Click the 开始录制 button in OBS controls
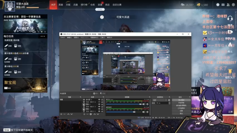Viewport: 237px width, 133px height. click(181, 103)
